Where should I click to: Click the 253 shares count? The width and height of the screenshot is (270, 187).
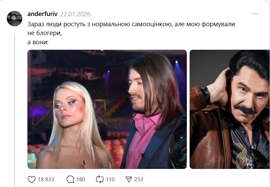coord(139,179)
